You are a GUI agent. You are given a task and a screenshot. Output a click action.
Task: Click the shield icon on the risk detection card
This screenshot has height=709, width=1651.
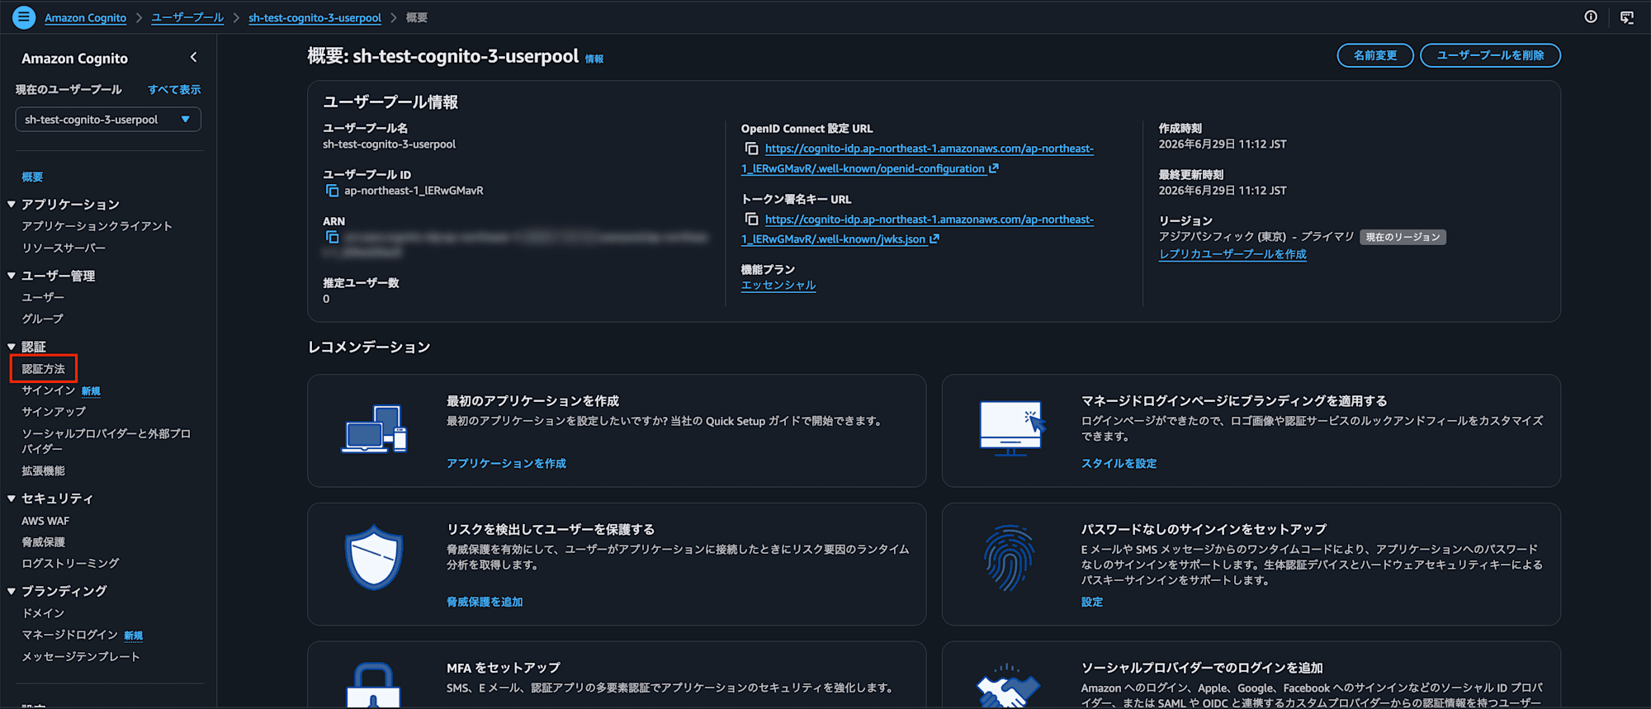pyautogui.click(x=374, y=558)
